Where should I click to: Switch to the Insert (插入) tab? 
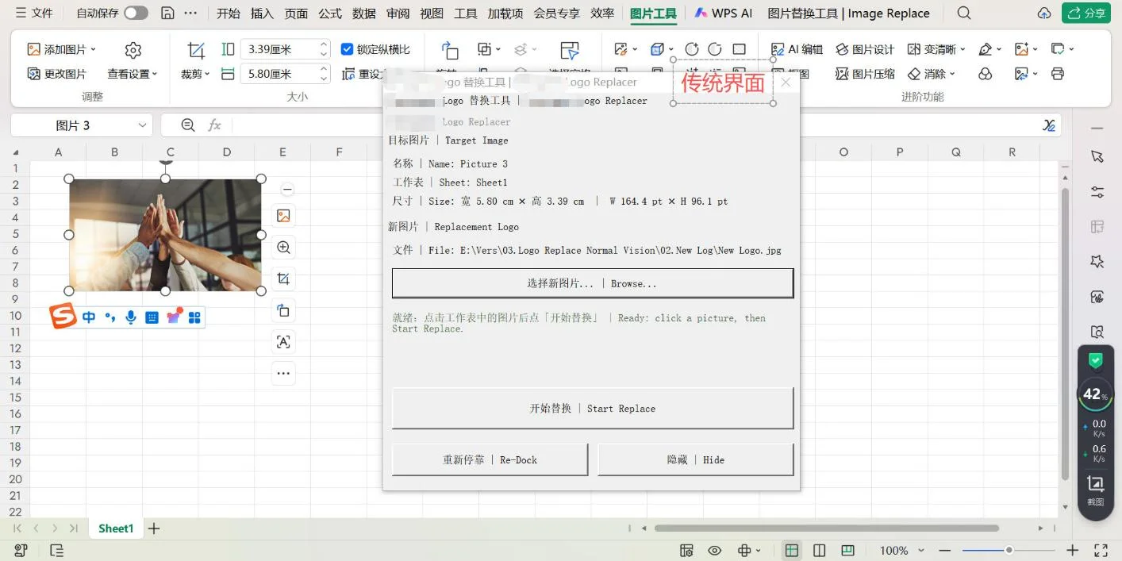pos(262,13)
